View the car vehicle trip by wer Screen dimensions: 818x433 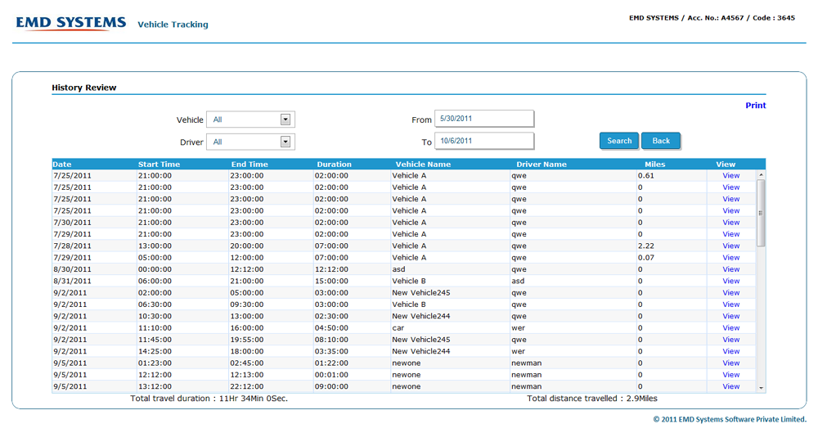730,327
